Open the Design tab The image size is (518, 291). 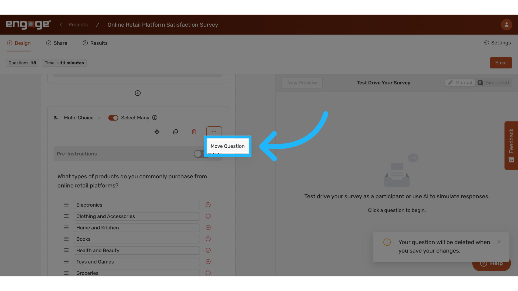(x=19, y=43)
